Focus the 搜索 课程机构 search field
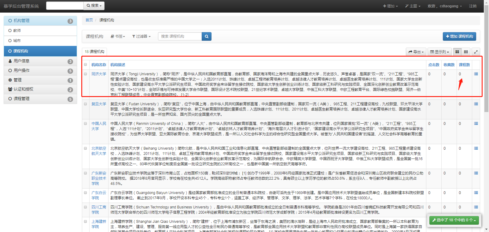The image size is (489, 232). click(x=180, y=36)
